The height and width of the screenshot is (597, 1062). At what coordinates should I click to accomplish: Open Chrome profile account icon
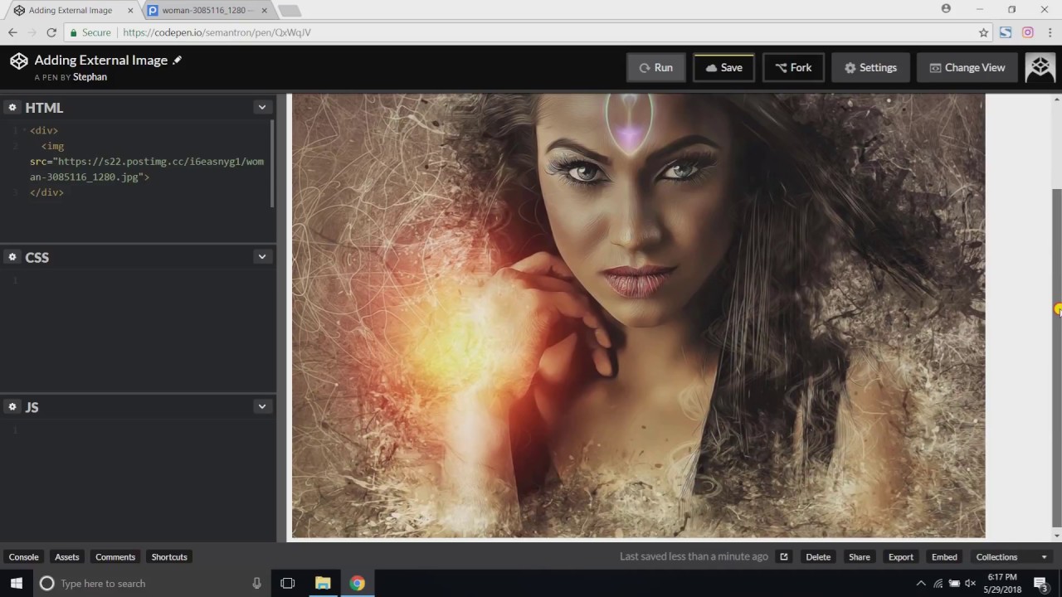pyautogui.click(x=946, y=9)
